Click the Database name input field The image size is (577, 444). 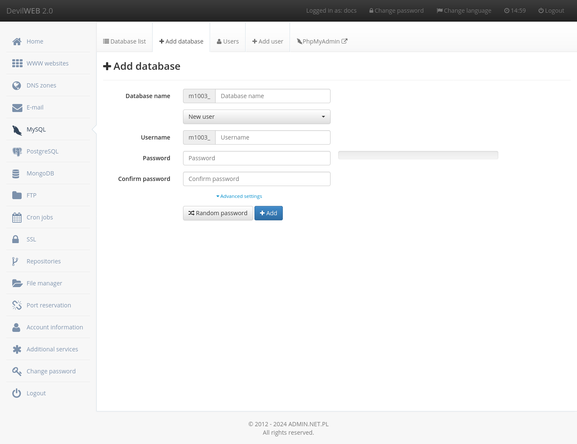pos(273,96)
